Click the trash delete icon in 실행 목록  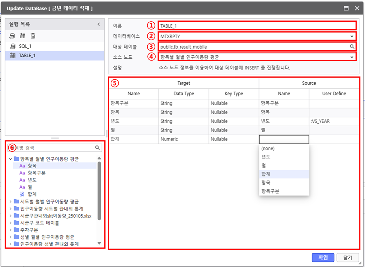pos(33,36)
